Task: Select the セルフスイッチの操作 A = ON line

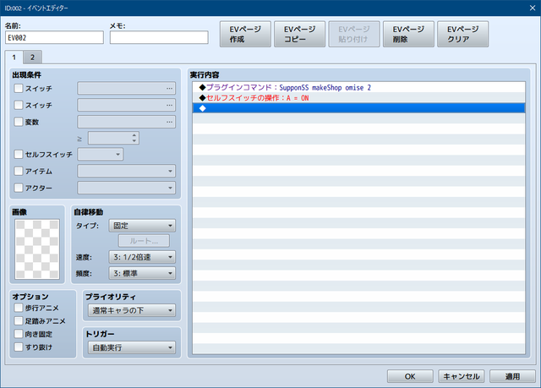Action: [358, 98]
